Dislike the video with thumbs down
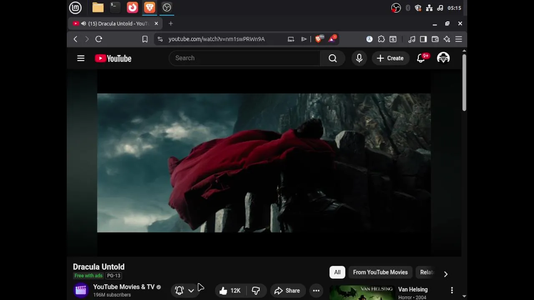Viewport: 534px width, 300px height. point(256,291)
